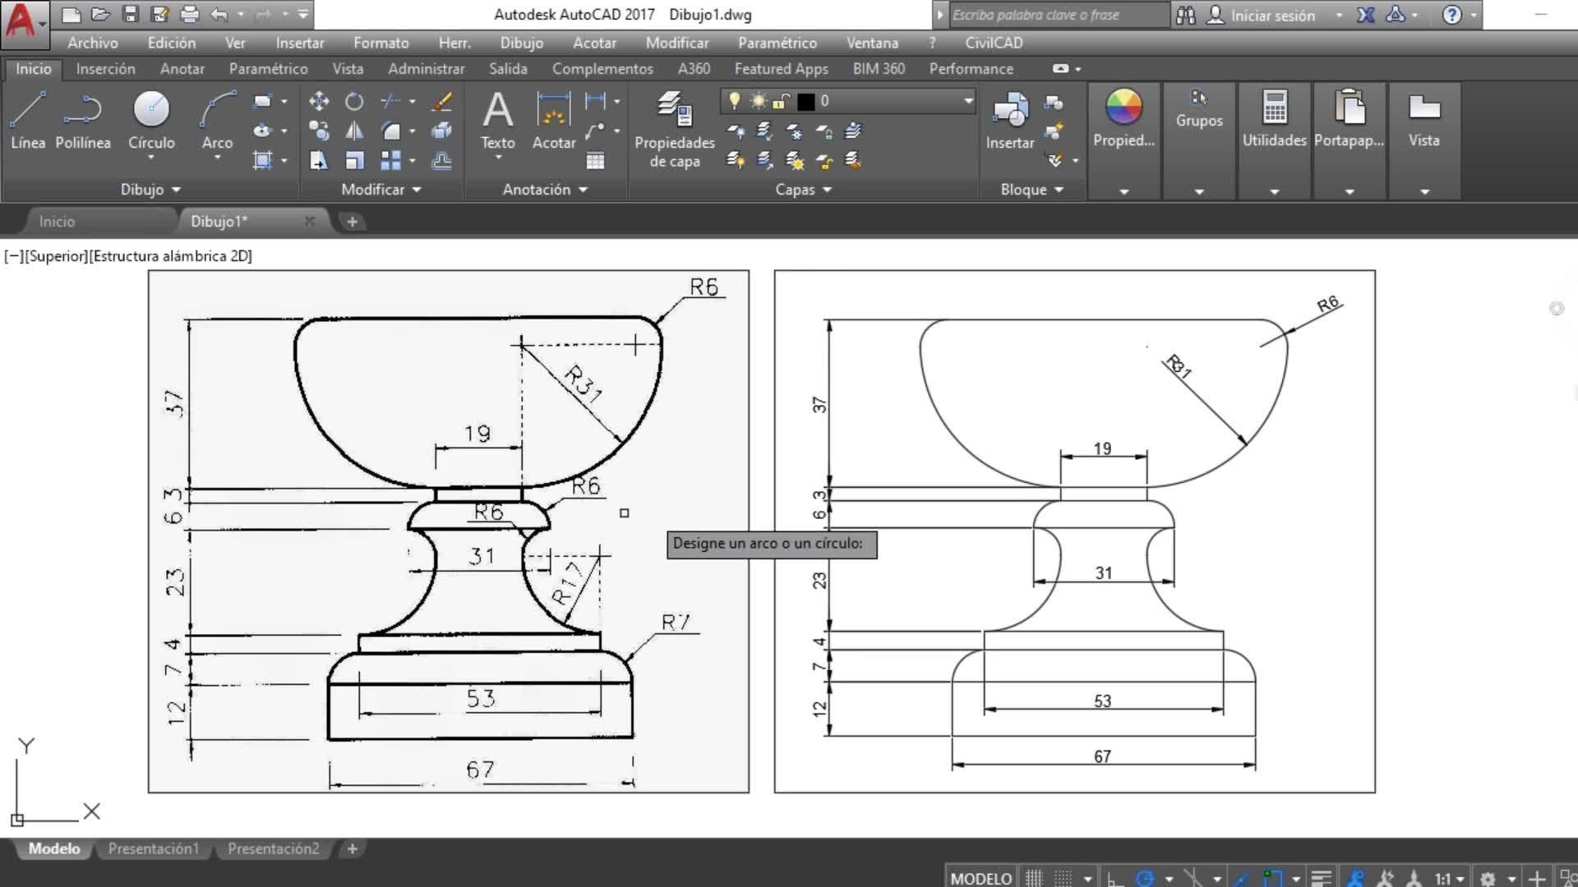Open Propiedades de capa manager
Screen dimensions: 1578x887
pyautogui.click(x=675, y=130)
